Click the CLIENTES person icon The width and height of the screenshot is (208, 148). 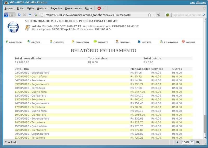[x=51, y=41]
